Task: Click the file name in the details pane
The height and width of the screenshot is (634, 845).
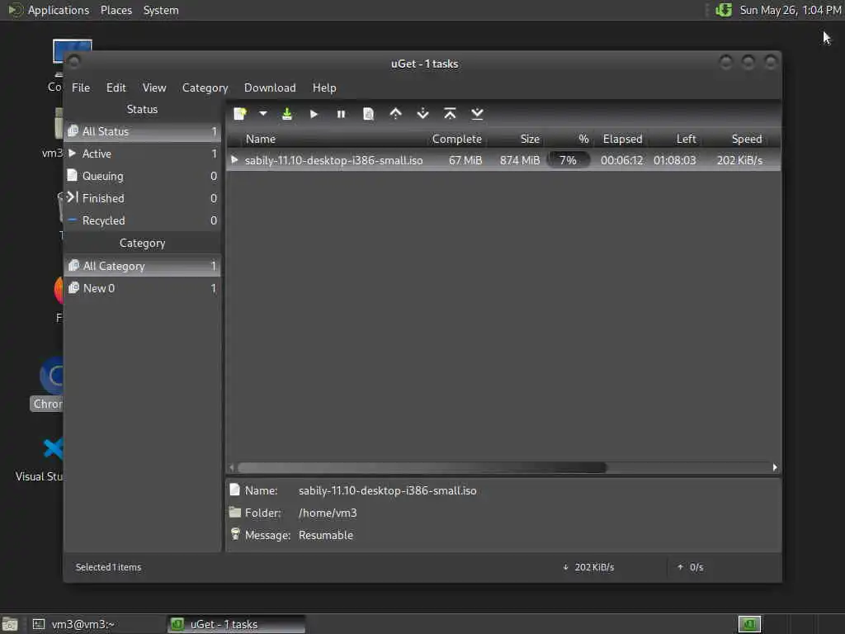Action: [x=388, y=490]
